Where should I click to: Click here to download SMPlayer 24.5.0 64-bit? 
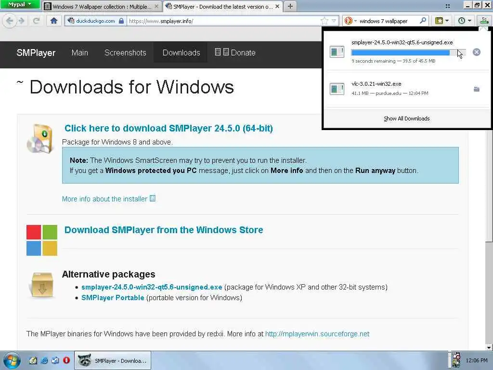click(169, 128)
